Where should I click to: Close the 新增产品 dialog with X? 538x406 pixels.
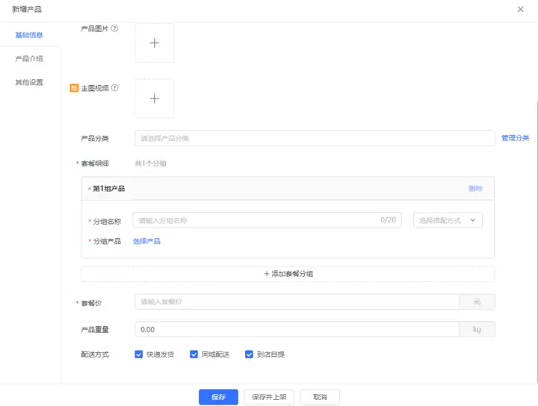coord(520,9)
